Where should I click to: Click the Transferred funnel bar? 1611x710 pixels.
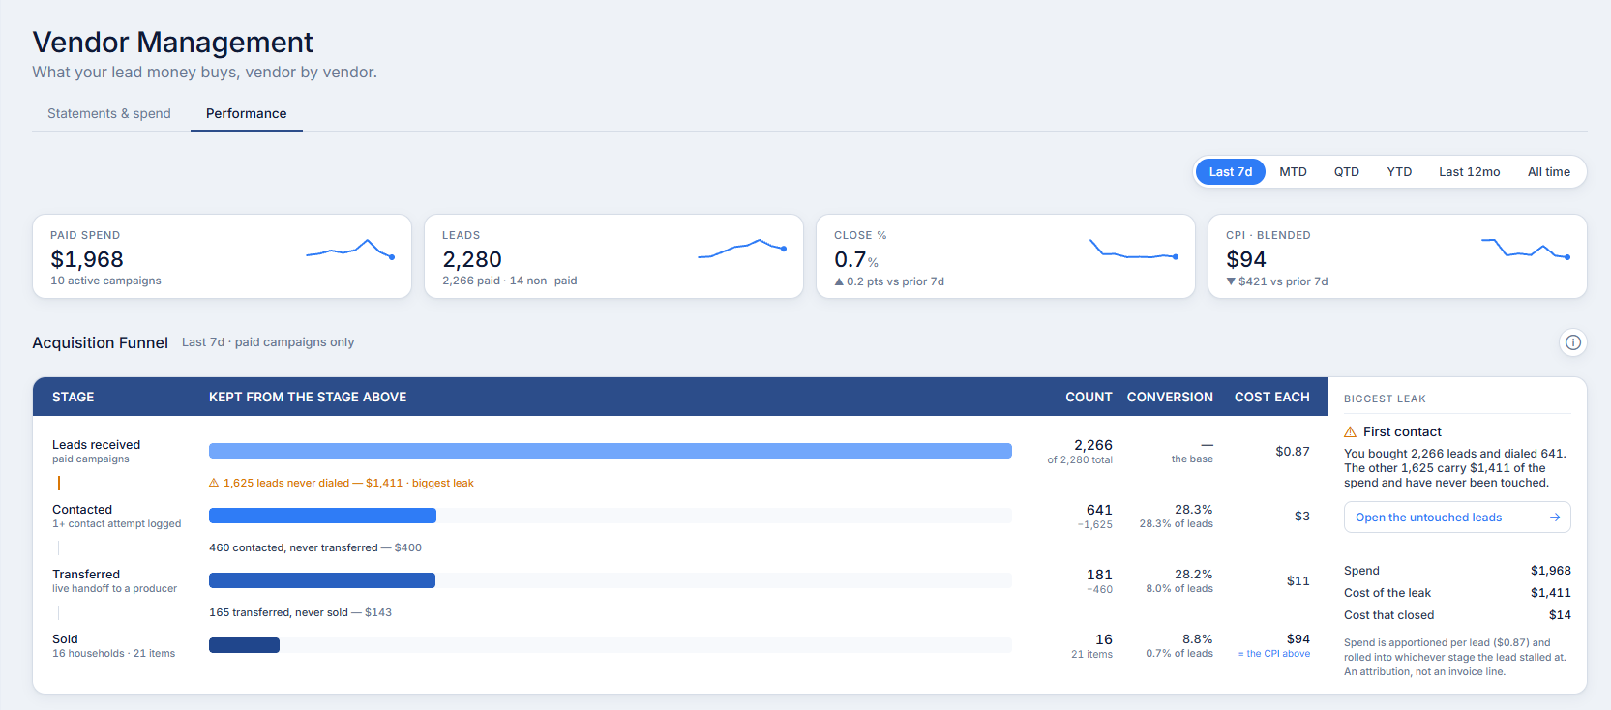pos(322,580)
